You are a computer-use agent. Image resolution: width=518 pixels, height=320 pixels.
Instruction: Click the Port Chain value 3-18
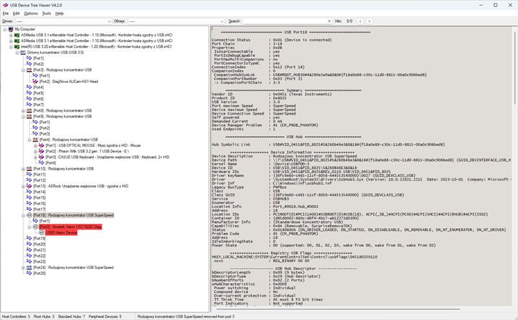click(278, 44)
